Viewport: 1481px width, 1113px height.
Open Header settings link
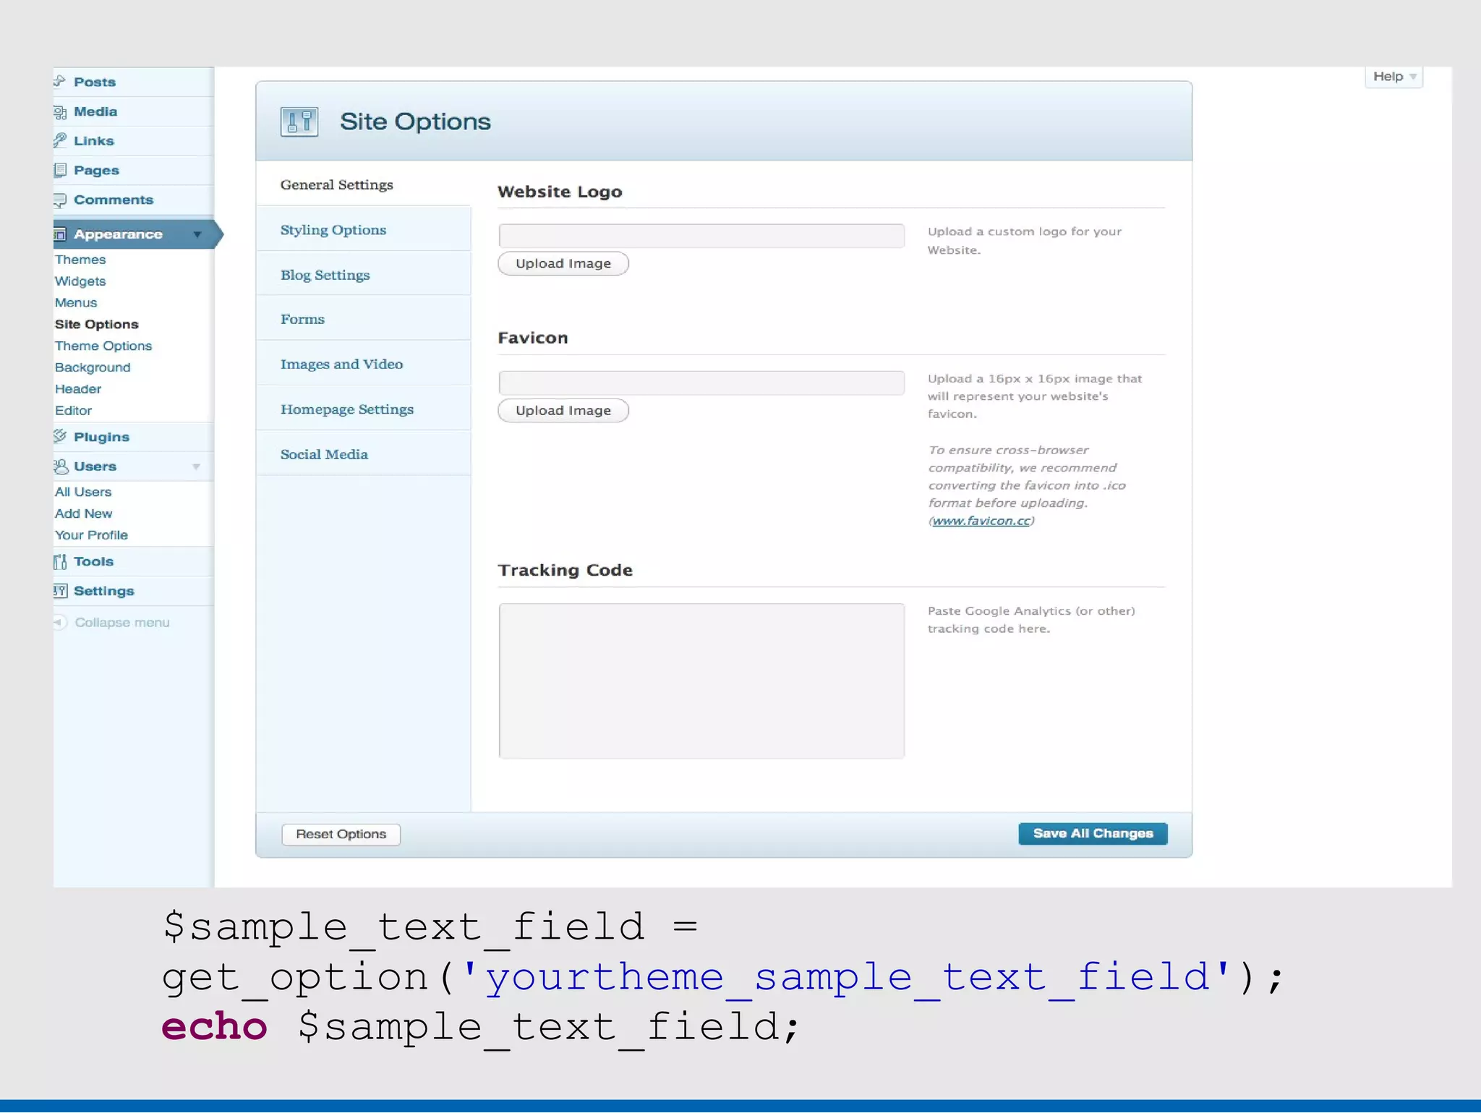tap(78, 389)
